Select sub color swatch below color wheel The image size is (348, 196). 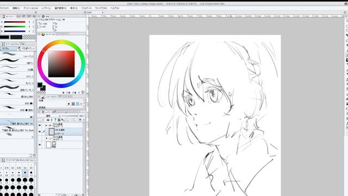[43, 88]
